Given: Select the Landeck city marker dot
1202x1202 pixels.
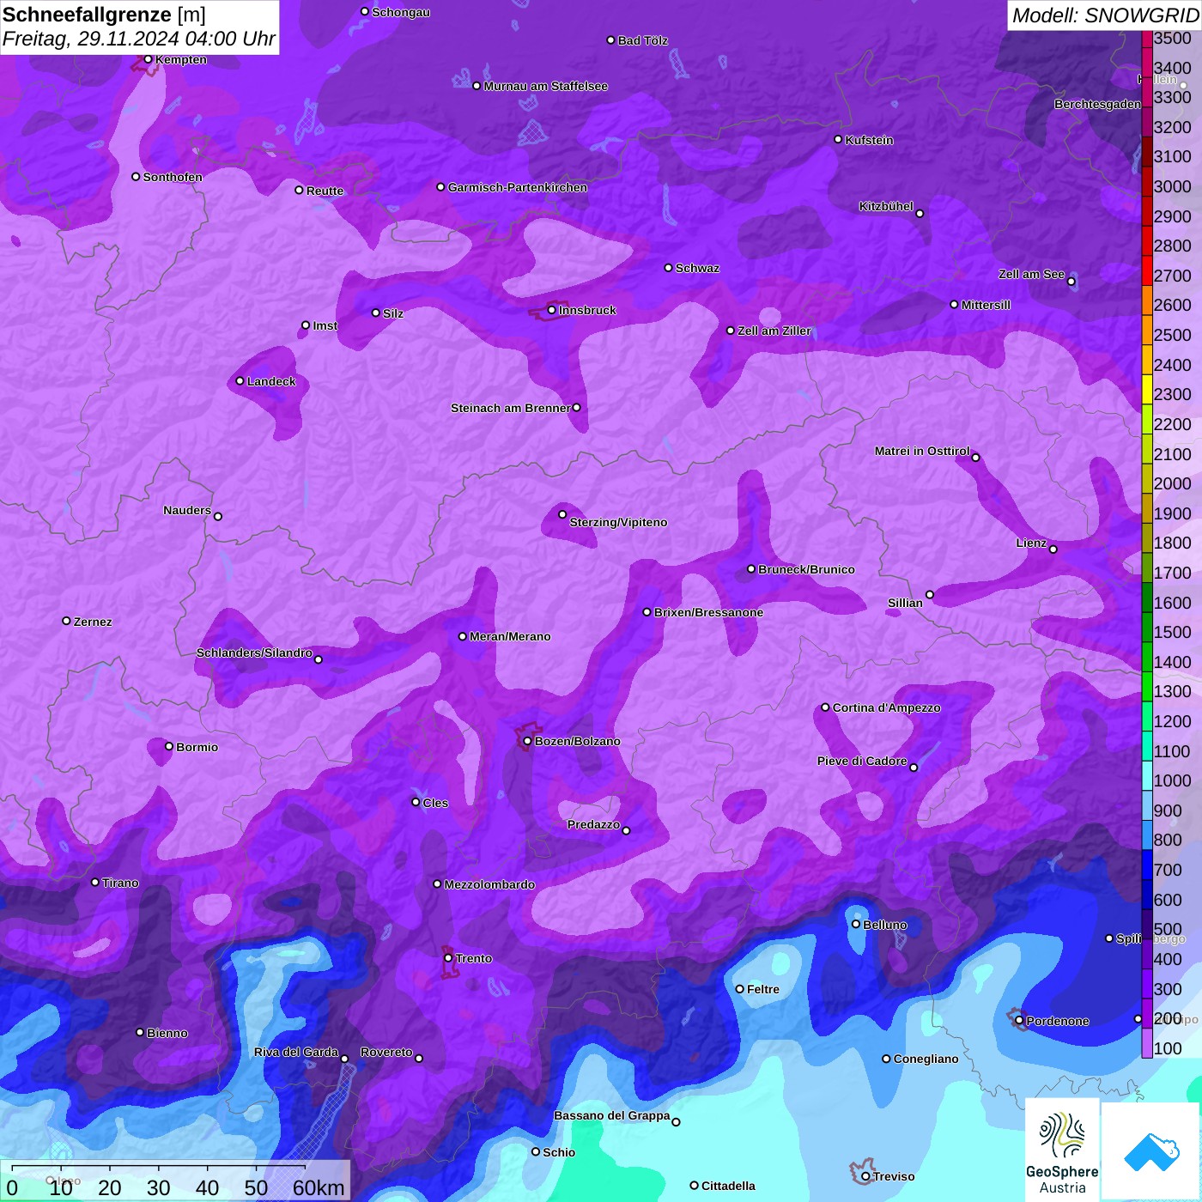Looking at the screenshot, I should point(240,381).
